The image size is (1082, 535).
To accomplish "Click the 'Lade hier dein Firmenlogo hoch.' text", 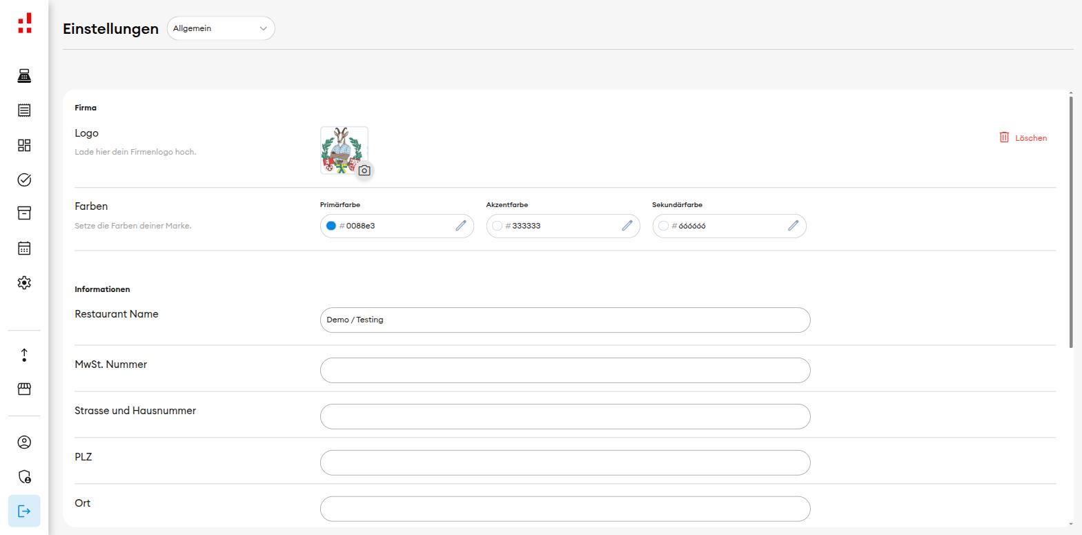I will click(x=135, y=152).
